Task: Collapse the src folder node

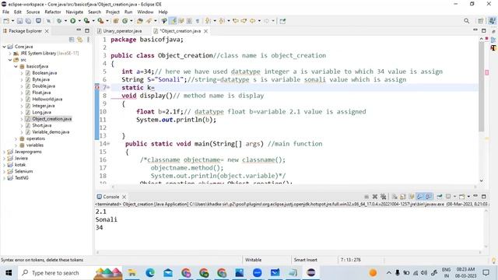Action: point(10,60)
